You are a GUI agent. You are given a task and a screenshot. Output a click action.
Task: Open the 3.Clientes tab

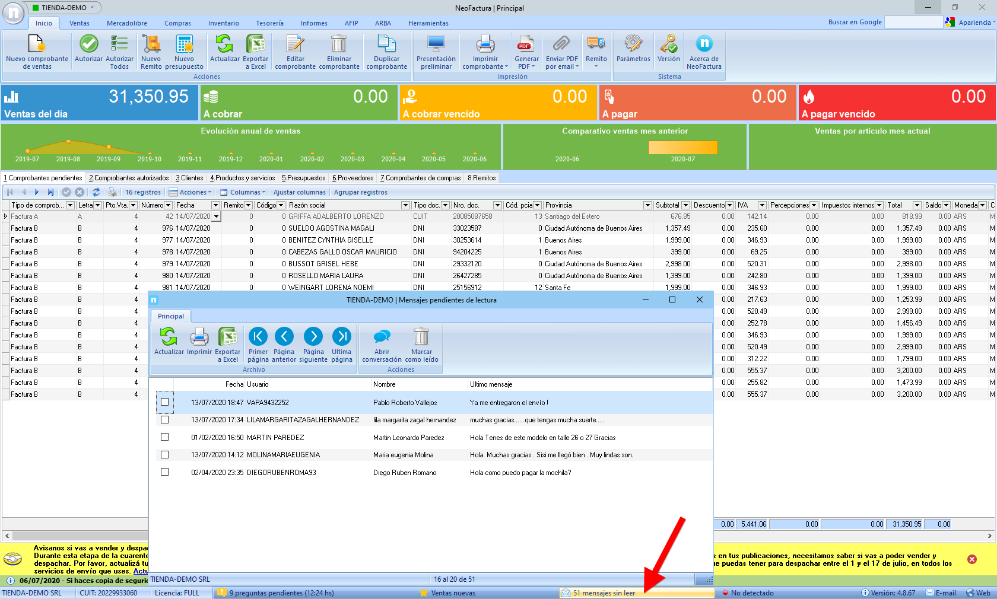[x=189, y=178]
